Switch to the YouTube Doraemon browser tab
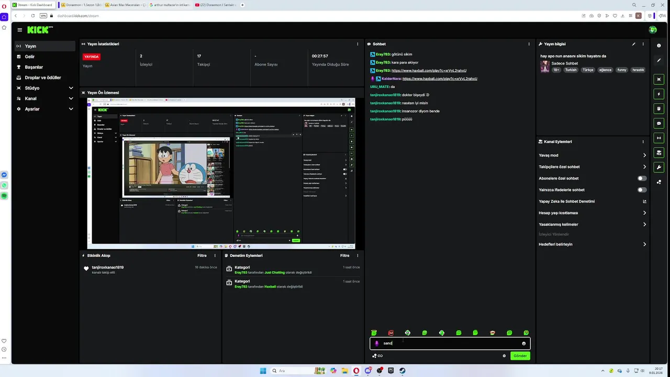 pyautogui.click(x=215, y=5)
